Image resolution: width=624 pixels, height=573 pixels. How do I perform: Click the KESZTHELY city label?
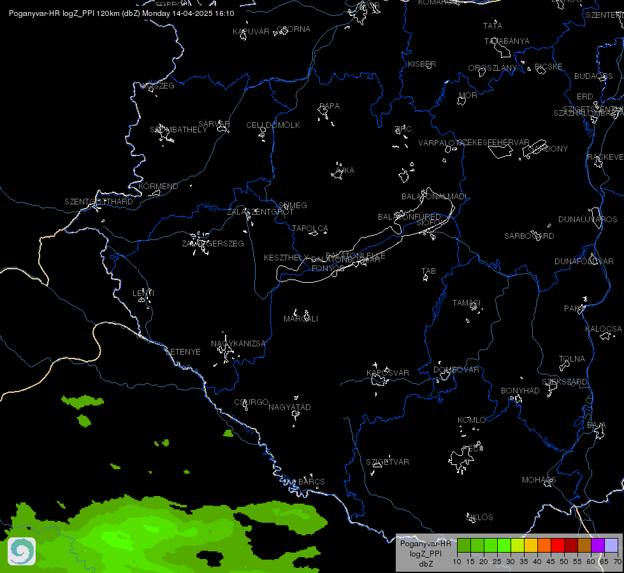[286, 258]
